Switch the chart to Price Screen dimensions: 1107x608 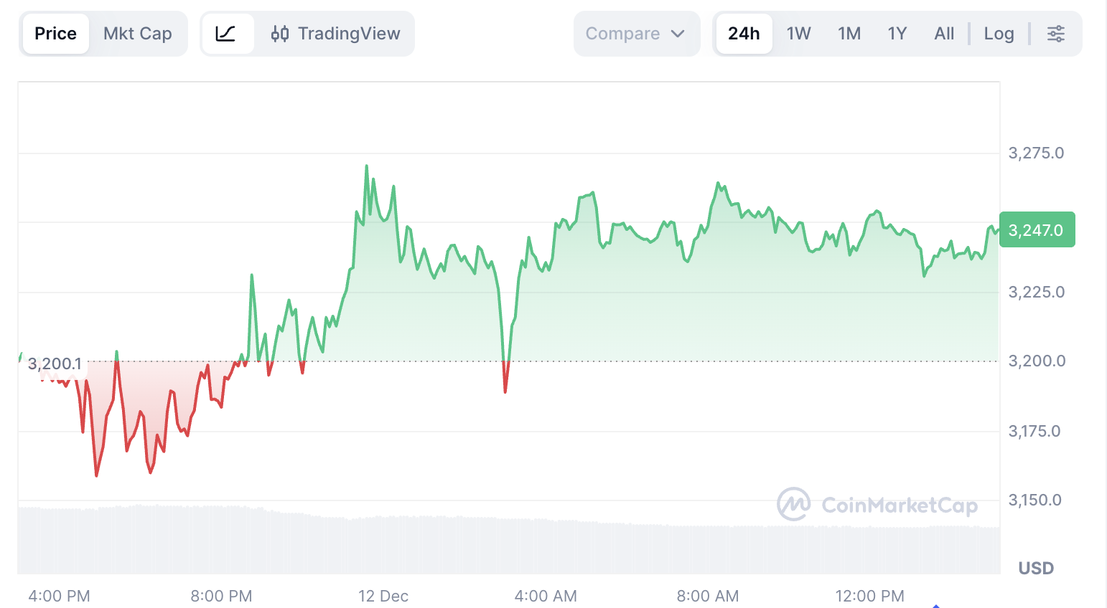(55, 34)
